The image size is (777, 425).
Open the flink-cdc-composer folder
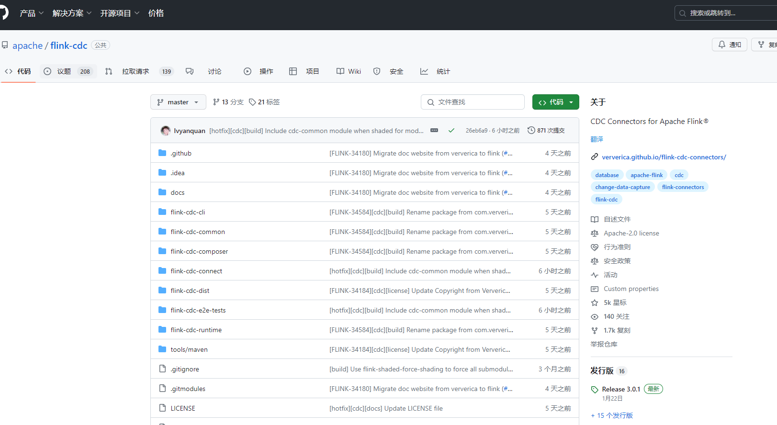tap(199, 251)
